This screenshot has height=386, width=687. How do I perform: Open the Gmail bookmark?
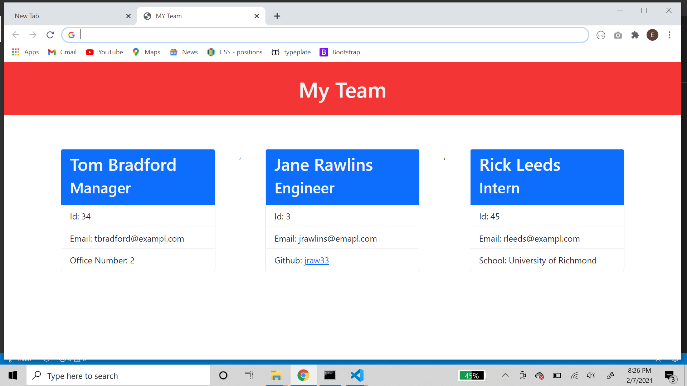pyautogui.click(x=62, y=52)
